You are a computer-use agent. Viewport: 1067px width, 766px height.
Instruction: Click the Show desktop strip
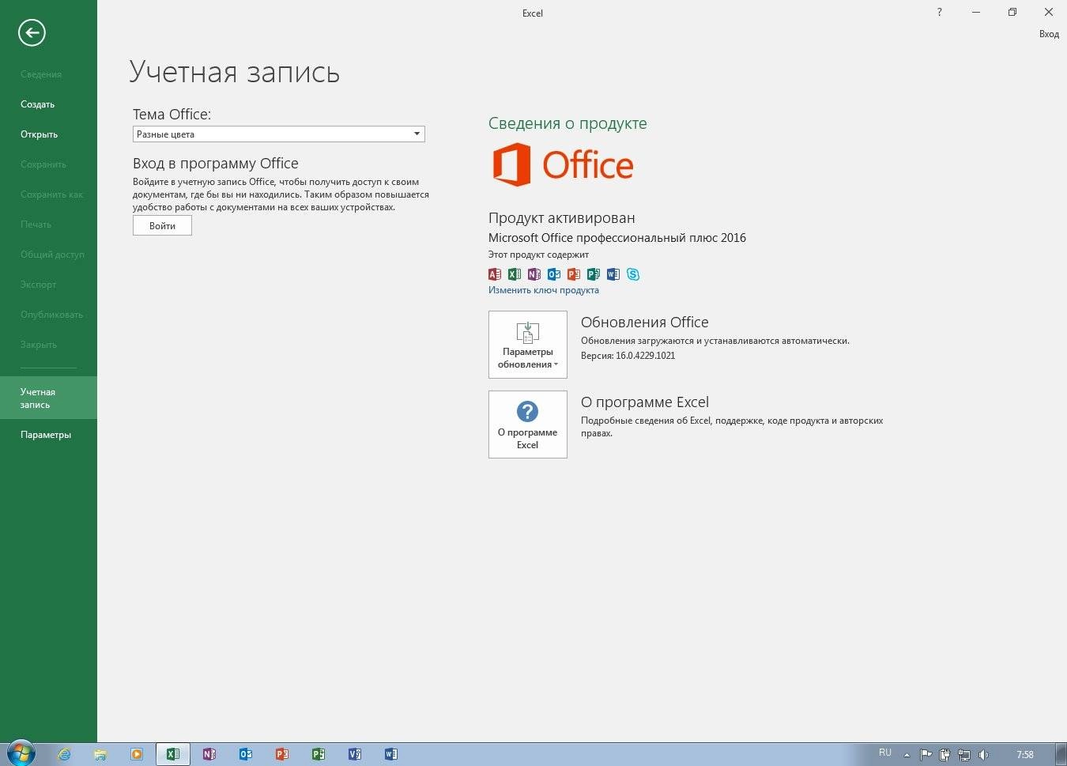pyautogui.click(x=1061, y=754)
